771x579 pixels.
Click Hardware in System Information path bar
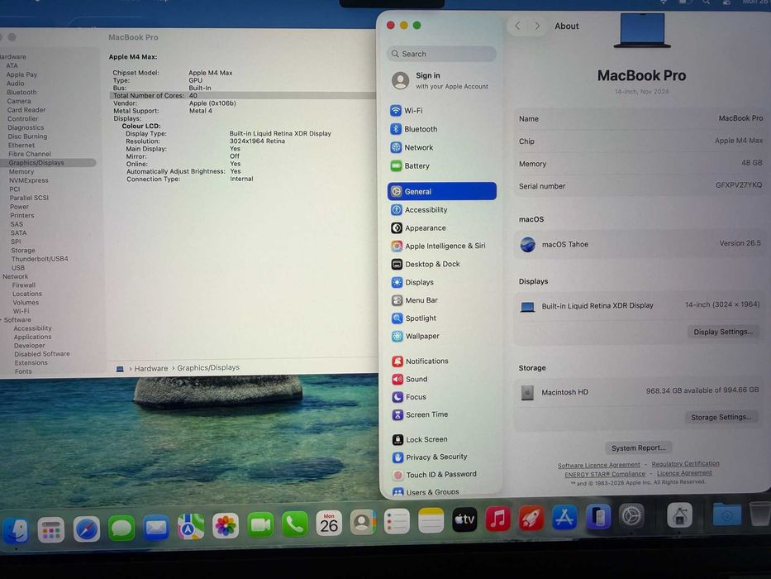[151, 368]
